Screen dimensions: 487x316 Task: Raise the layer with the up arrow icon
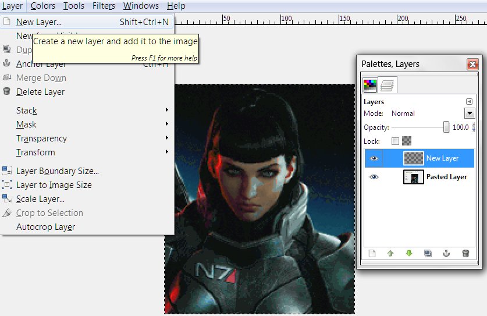pos(390,253)
